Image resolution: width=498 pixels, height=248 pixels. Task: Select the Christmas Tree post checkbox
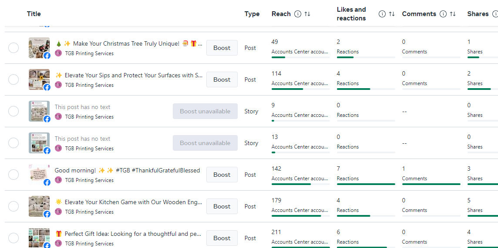[x=13, y=48]
